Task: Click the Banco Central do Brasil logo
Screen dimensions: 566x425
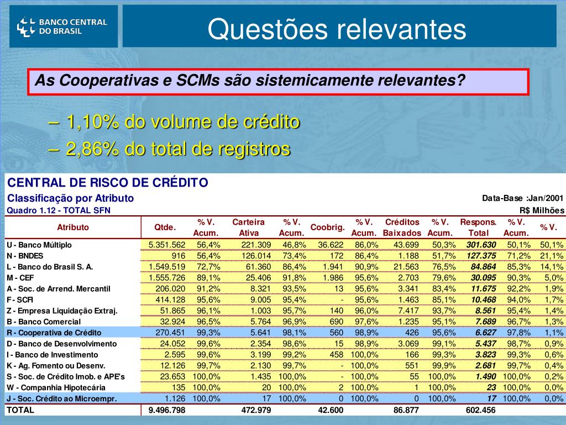Action: [64, 27]
